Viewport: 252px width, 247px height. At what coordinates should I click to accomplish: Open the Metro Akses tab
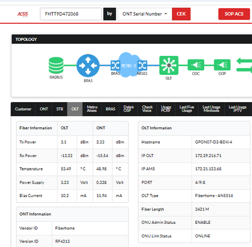tap(92, 109)
